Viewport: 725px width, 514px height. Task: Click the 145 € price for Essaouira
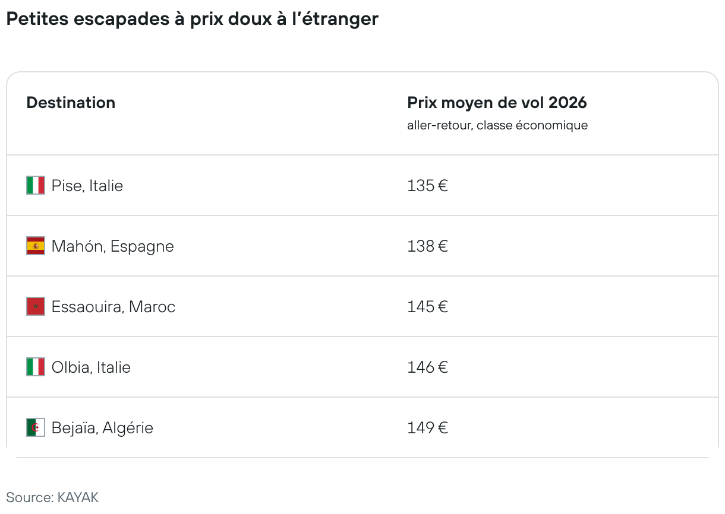click(427, 307)
